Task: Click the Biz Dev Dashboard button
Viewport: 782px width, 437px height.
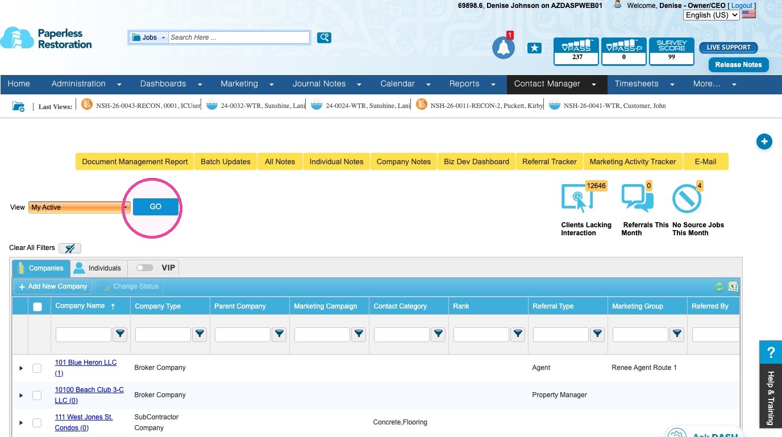Action: pyautogui.click(x=476, y=161)
